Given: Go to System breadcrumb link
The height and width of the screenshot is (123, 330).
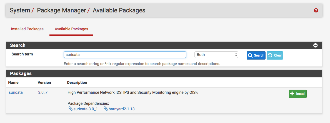Looking at the screenshot, I should pyautogui.click(x=20, y=10).
